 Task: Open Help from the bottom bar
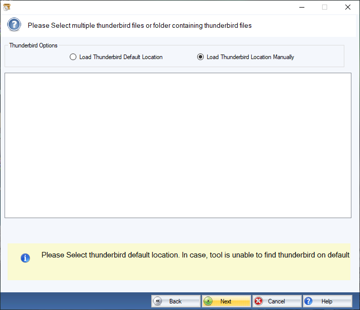click(x=327, y=301)
